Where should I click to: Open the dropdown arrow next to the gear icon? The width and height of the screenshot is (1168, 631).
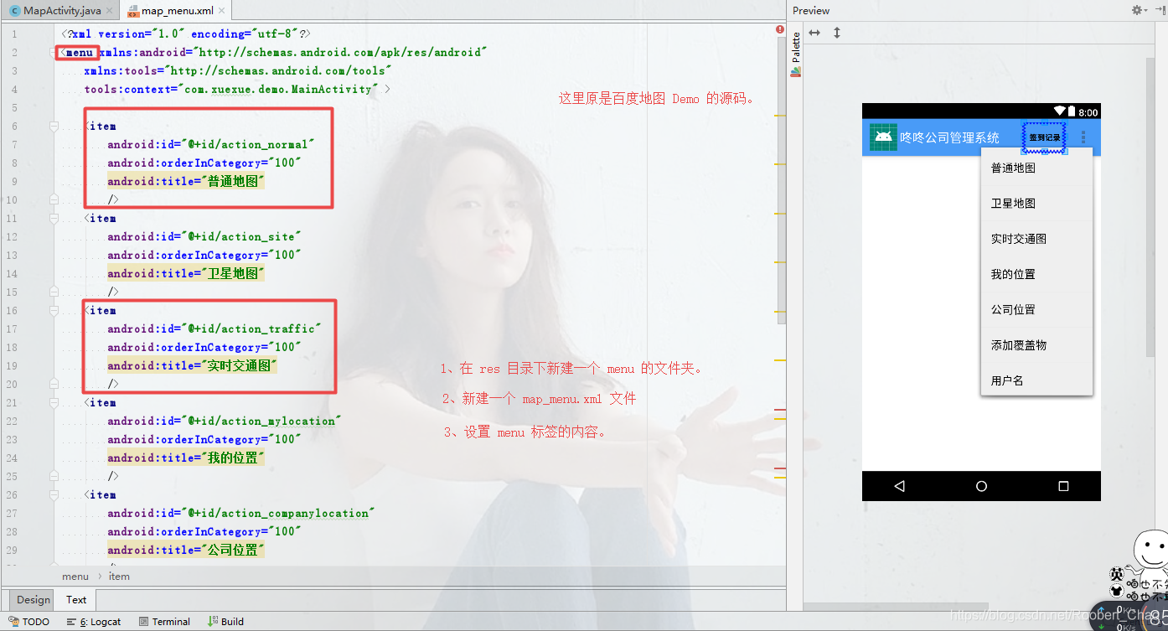tap(1147, 10)
